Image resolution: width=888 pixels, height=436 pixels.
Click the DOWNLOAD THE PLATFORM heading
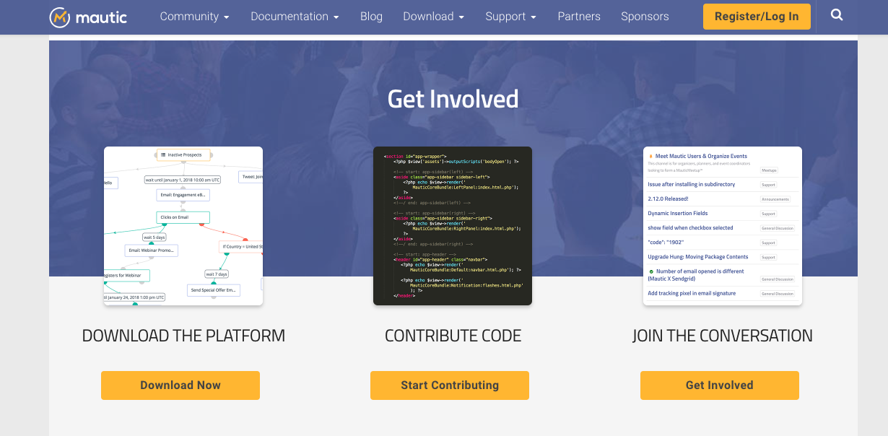(x=183, y=336)
